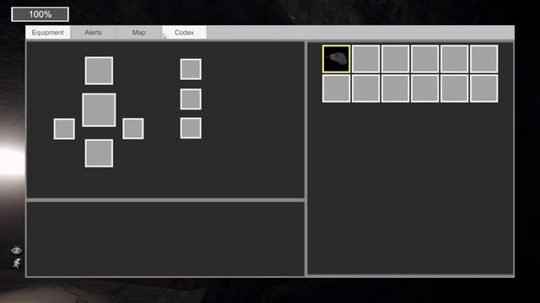Select the last inventory slot in bottom row
Screen dimensions: 540x303
click(x=483, y=88)
